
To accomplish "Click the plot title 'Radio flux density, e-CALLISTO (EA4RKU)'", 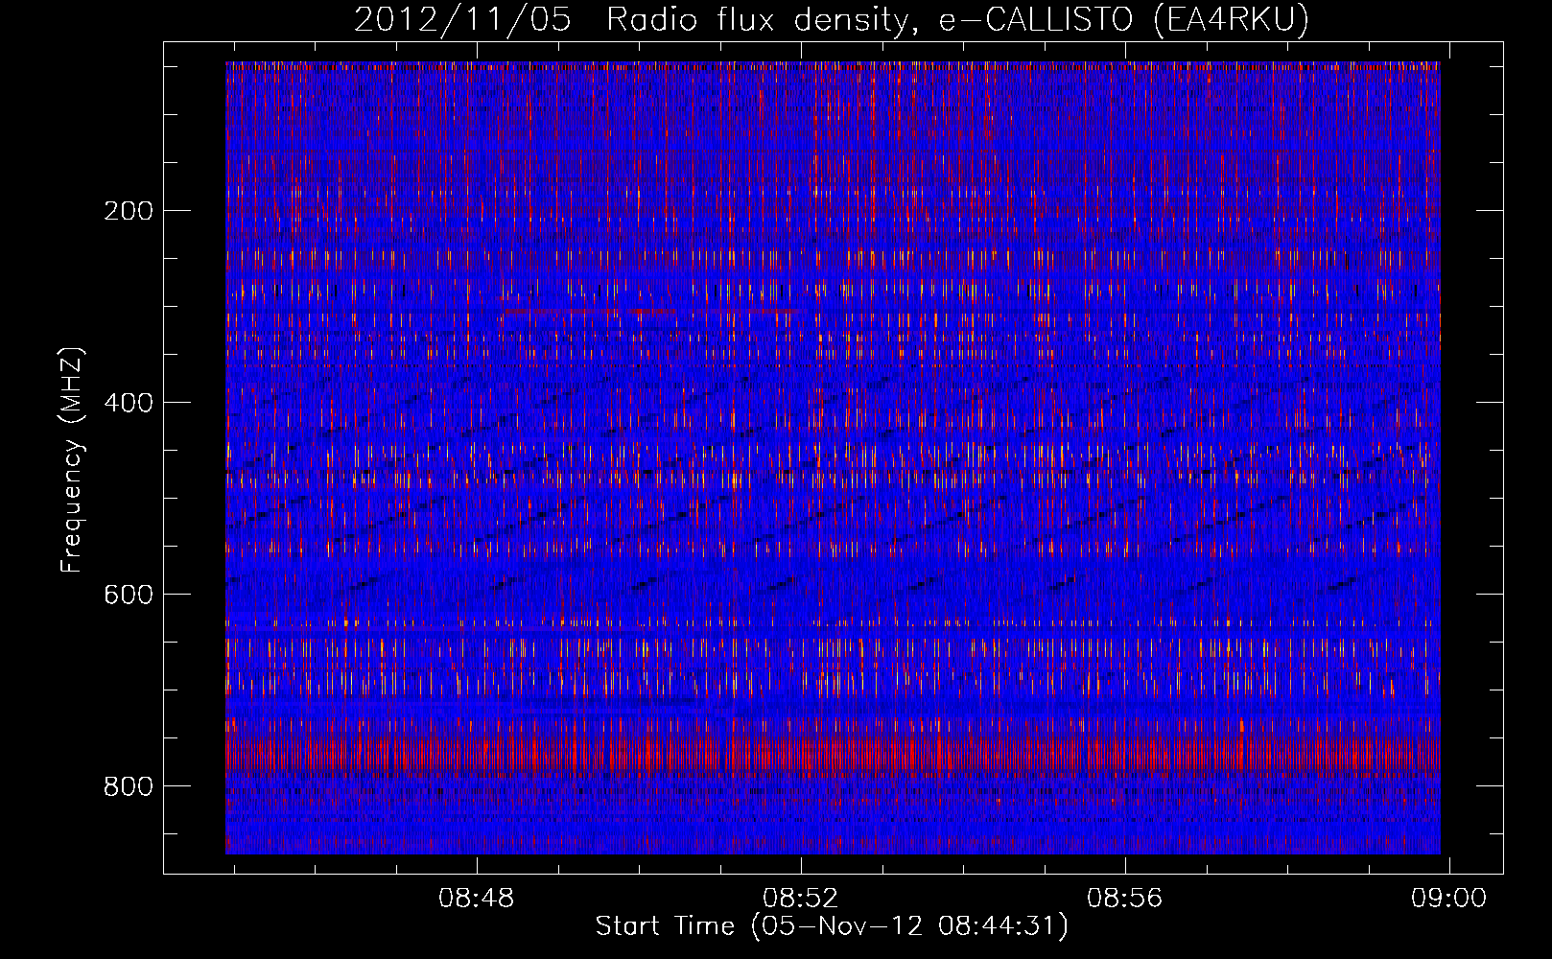I will tap(958, 19).
